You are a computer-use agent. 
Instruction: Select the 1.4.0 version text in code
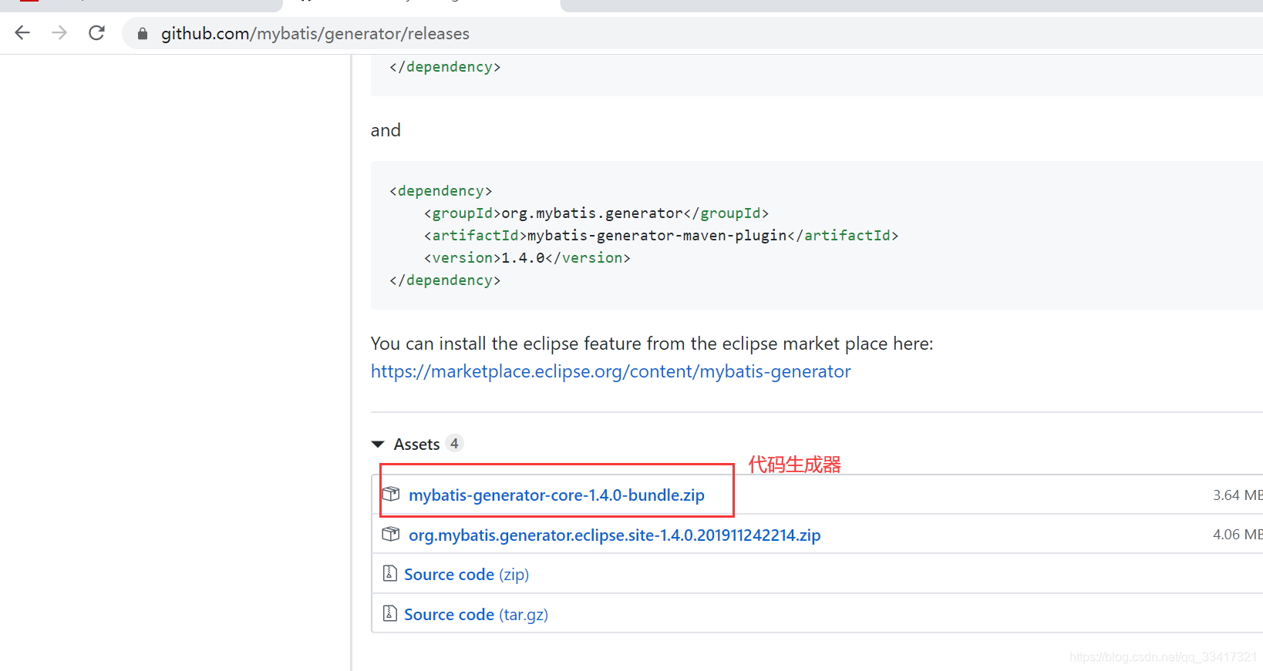click(523, 258)
